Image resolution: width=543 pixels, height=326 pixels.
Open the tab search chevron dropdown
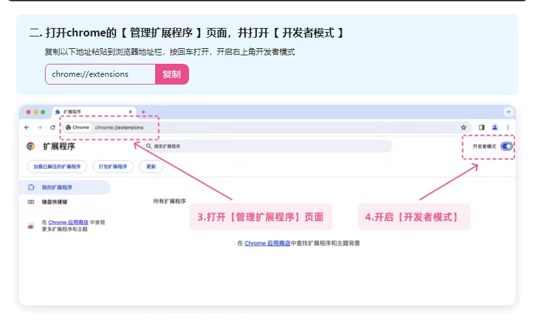[508, 112]
